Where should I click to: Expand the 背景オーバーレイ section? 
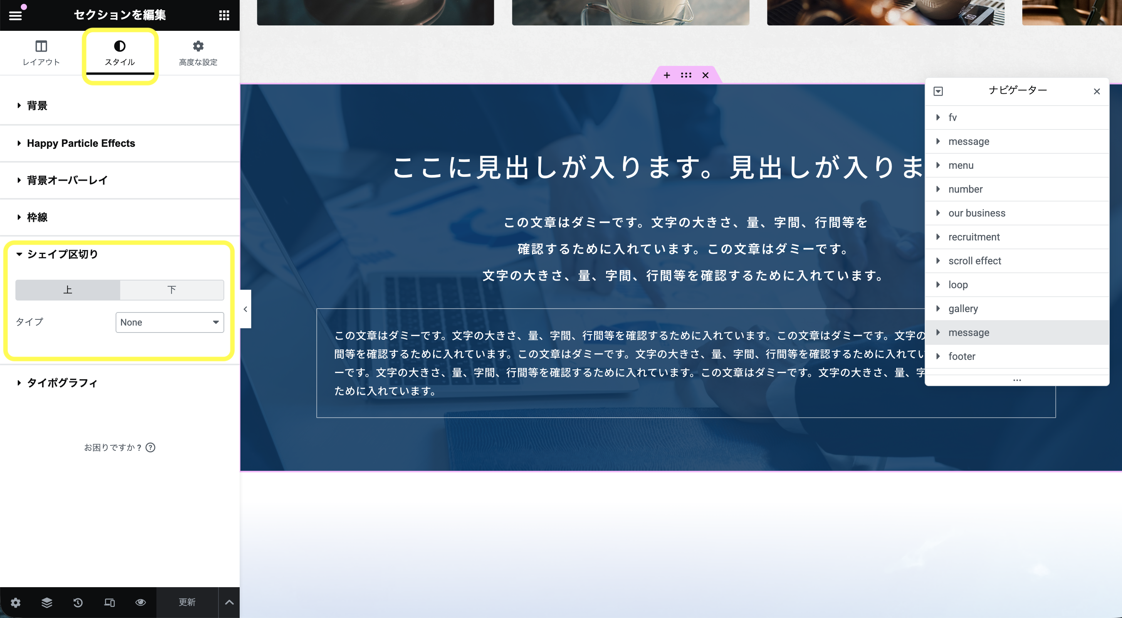[67, 180]
